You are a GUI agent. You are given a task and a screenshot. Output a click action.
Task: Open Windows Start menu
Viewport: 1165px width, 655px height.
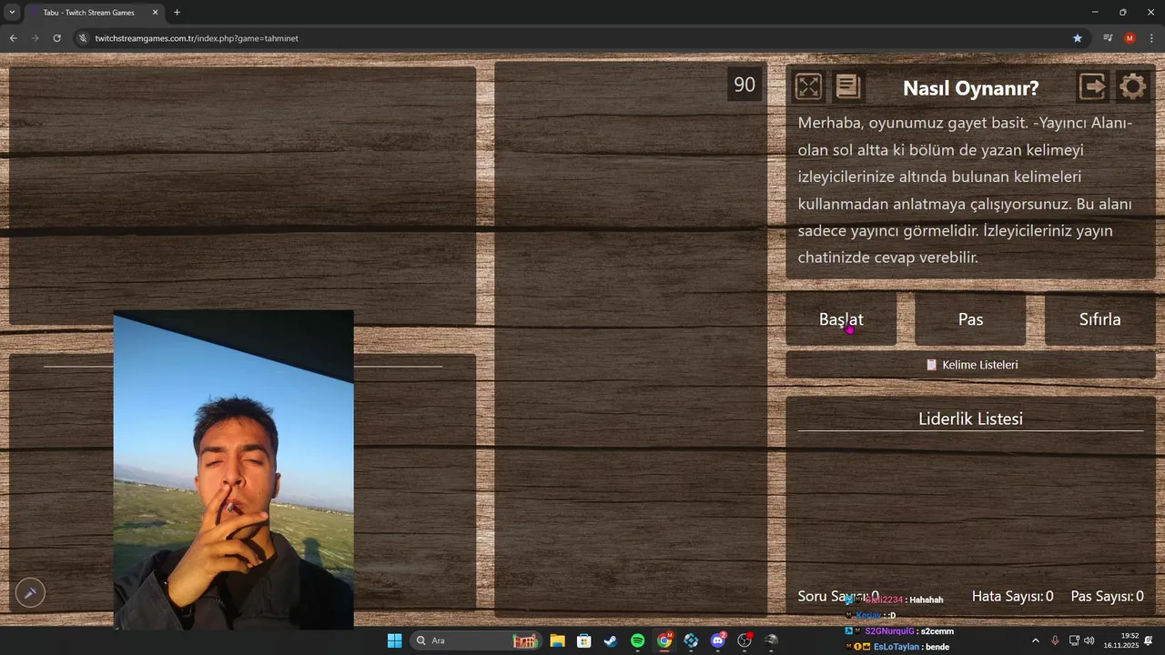394,640
